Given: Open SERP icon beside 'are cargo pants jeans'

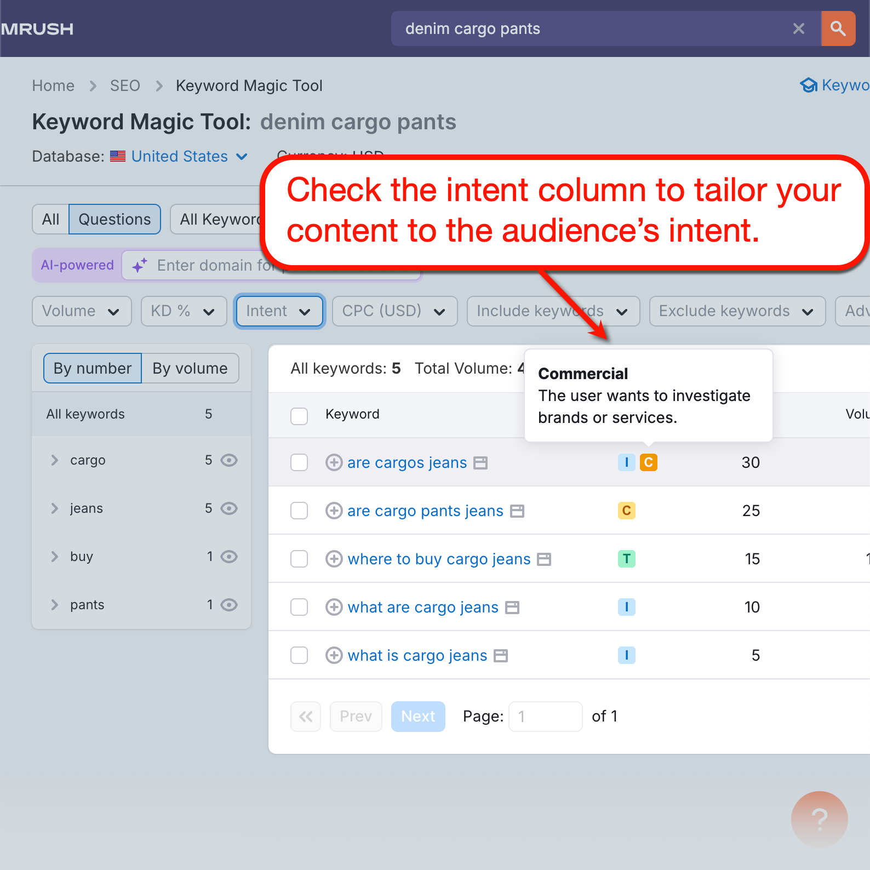Looking at the screenshot, I should click(517, 511).
